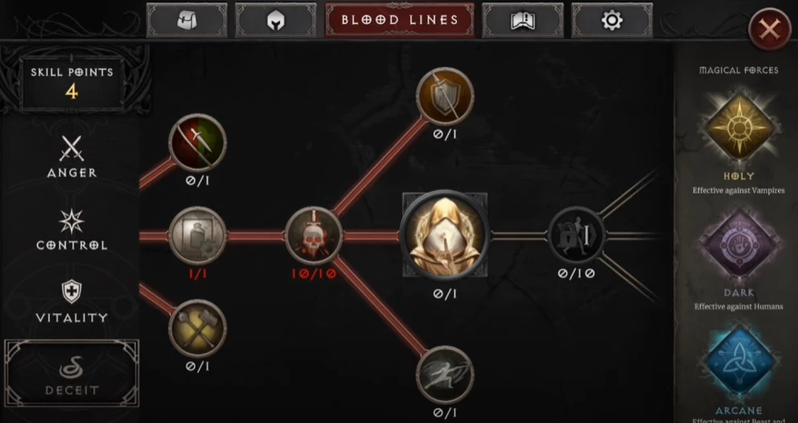Select the Anger bloodline category
The height and width of the screenshot is (423, 798).
[x=72, y=158]
